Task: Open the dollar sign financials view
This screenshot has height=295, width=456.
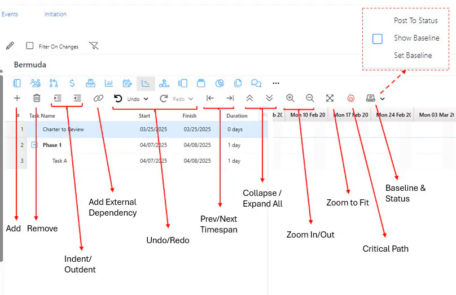Action: tap(72, 83)
